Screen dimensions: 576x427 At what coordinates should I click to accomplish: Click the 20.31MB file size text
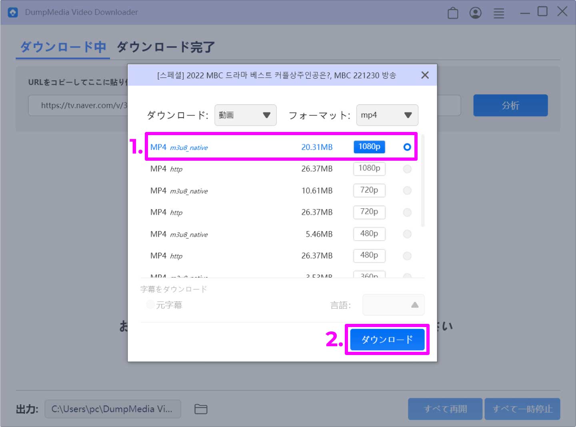pyautogui.click(x=317, y=147)
